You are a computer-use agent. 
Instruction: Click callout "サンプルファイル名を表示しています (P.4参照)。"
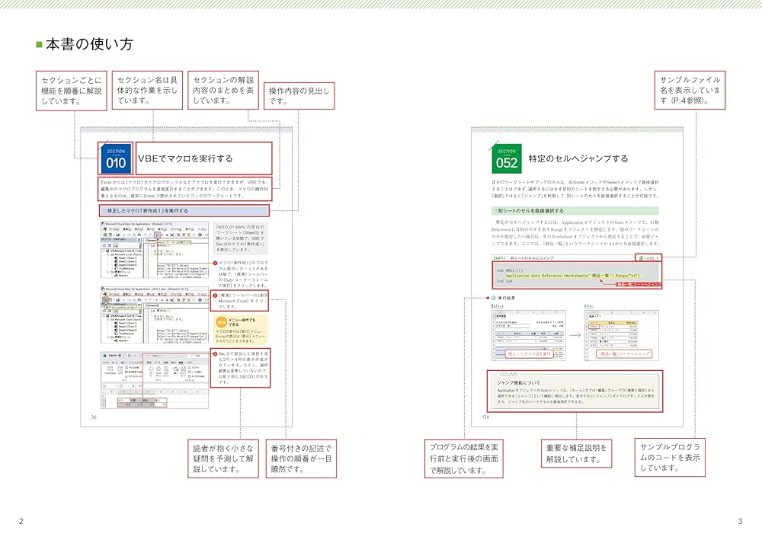(690, 91)
